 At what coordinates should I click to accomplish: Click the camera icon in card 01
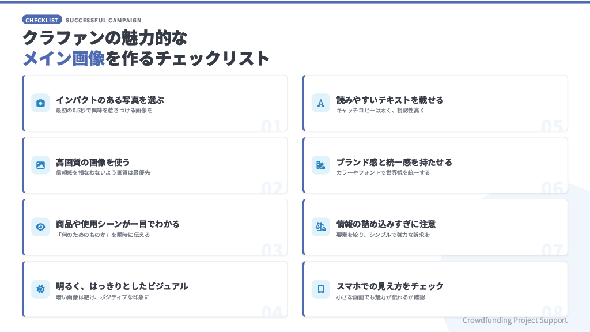coord(40,103)
